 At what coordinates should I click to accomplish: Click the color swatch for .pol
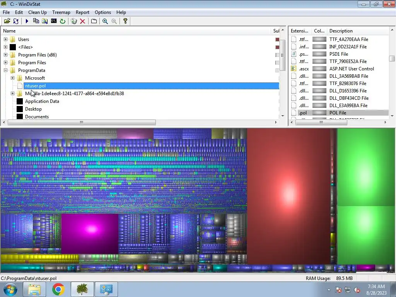pos(319,113)
